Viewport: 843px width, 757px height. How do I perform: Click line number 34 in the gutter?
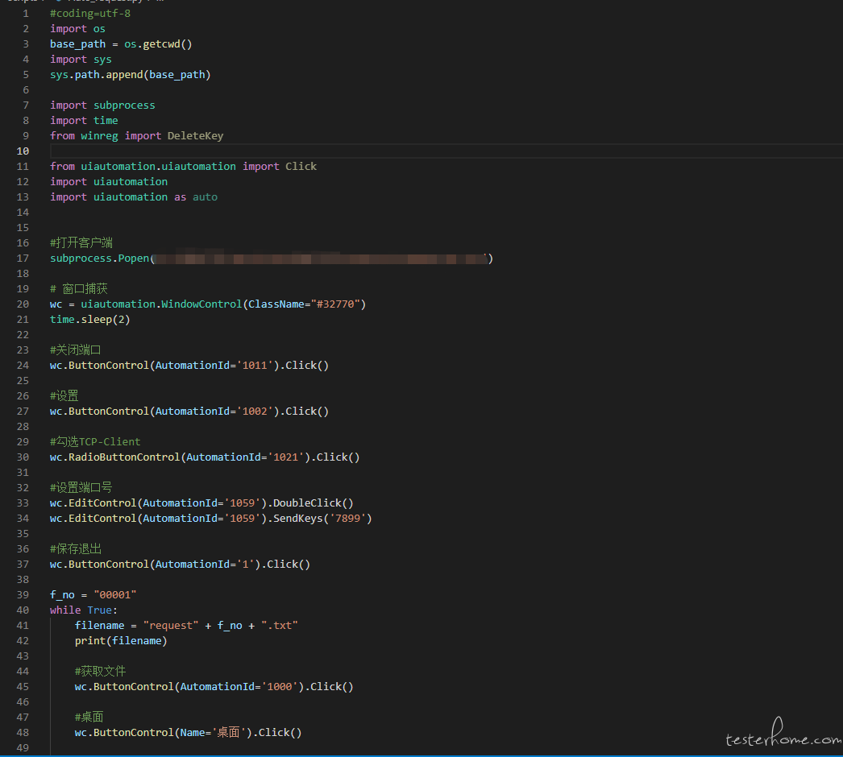point(23,519)
